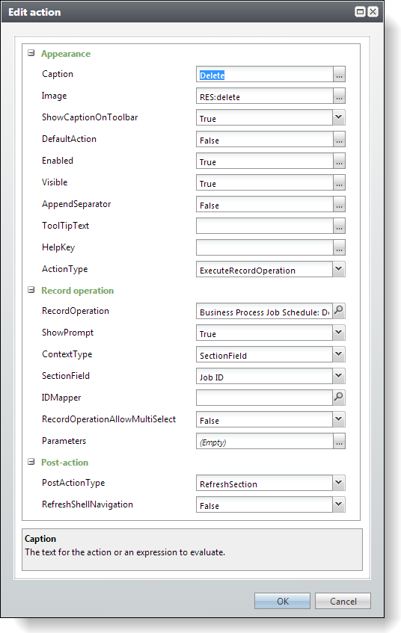The height and width of the screenshot is (633, 401).
Task: Open the ShowCaptionOnToolbar dropdown
Action: [339, 117]
